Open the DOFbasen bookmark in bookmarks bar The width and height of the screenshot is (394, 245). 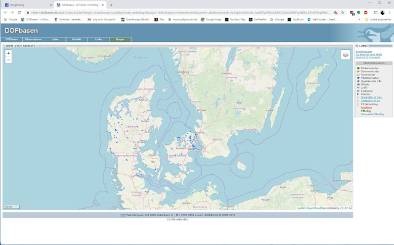pos(36,19)
